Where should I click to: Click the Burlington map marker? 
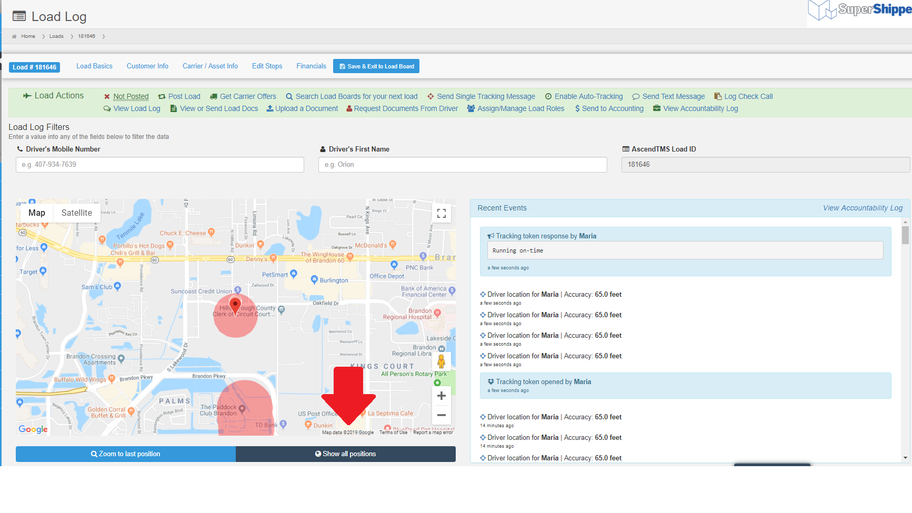coord(314,279)
